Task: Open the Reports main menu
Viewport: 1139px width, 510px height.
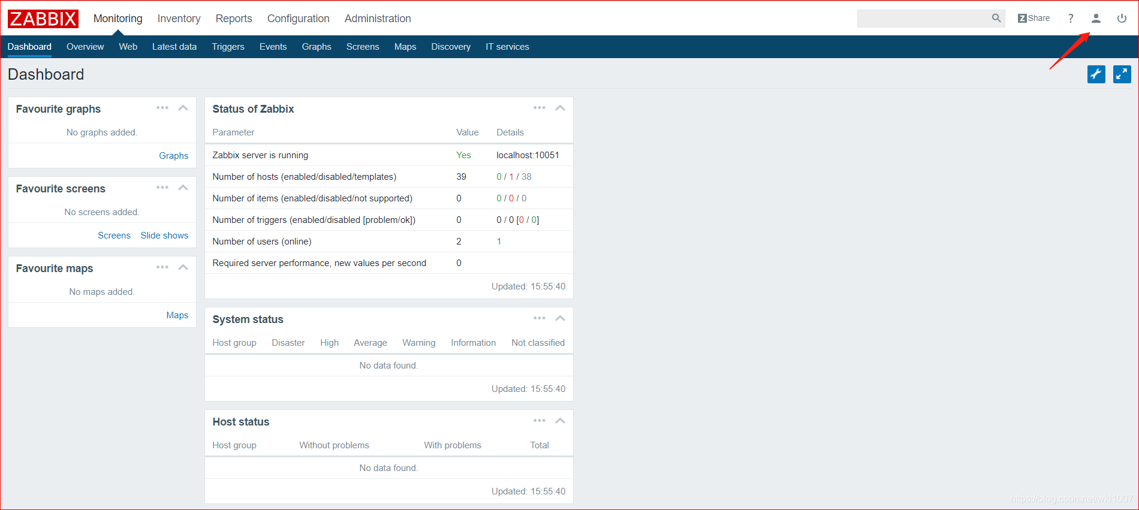Action: (234, 19)
